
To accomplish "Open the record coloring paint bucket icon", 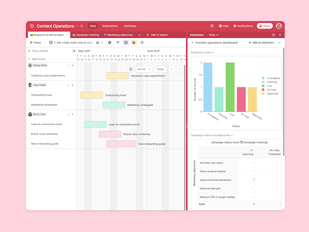I will pyautogui.click(x=134, y=43).
